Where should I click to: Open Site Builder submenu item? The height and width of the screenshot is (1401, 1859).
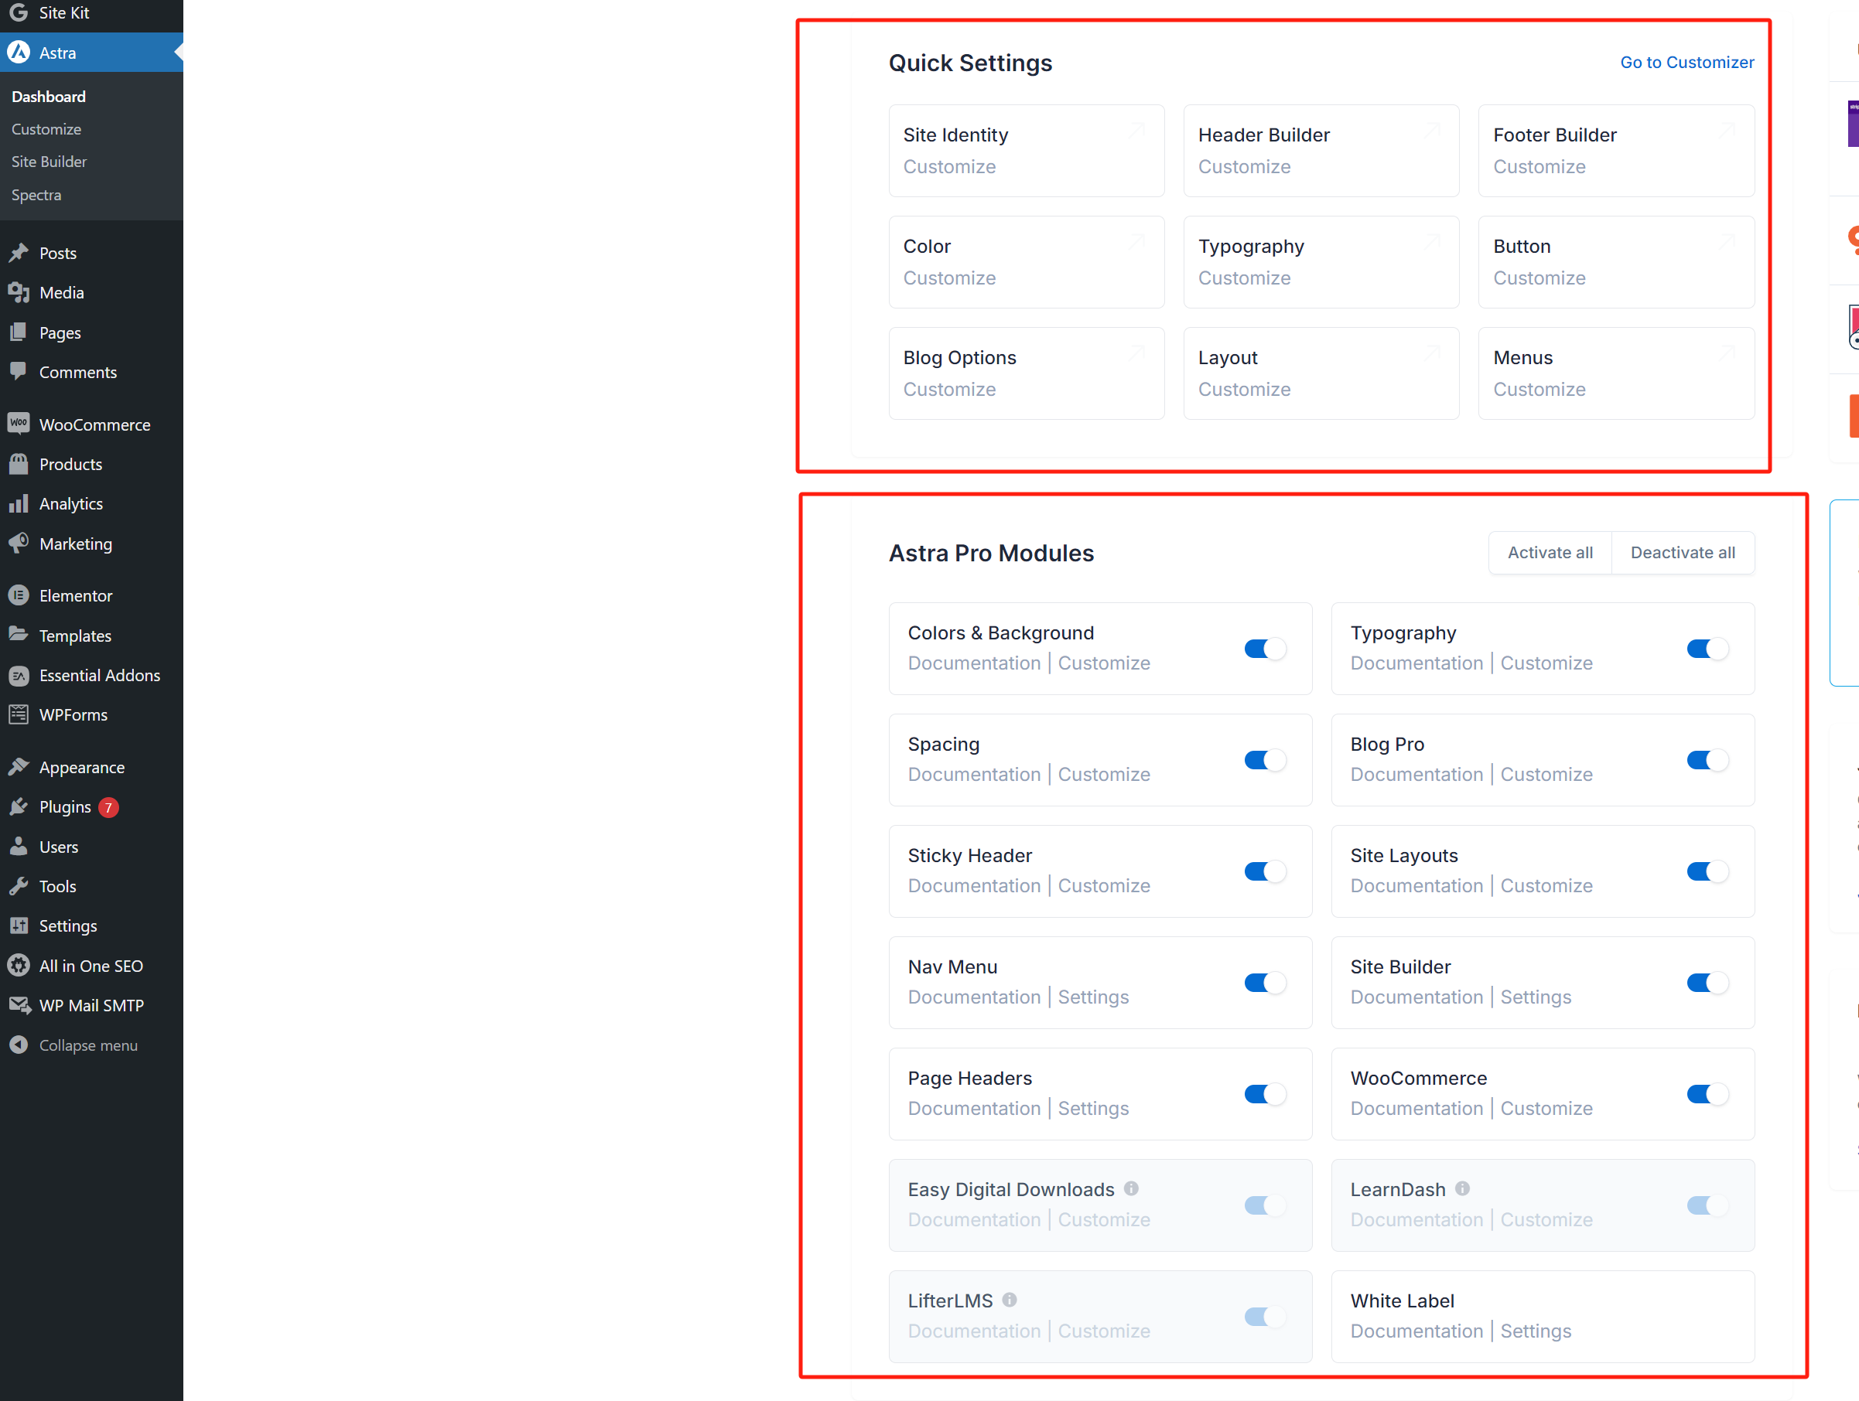click(49, 162)
